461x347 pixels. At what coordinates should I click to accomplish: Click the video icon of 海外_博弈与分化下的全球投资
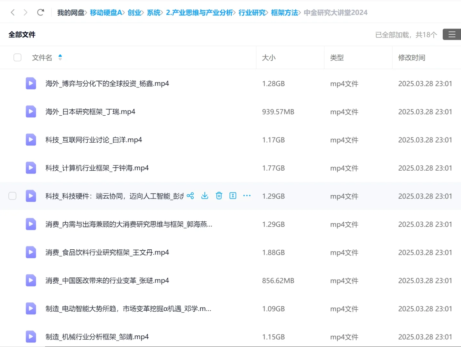[x=31, y=84]
